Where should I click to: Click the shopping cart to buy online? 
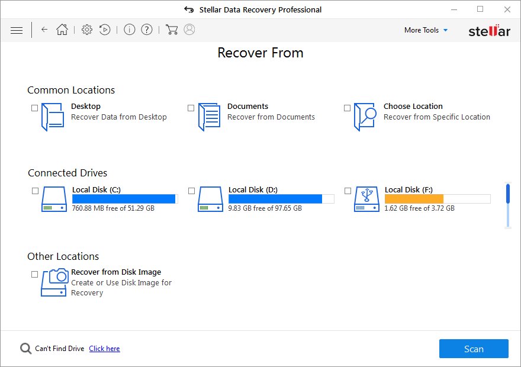pos(172,30)
